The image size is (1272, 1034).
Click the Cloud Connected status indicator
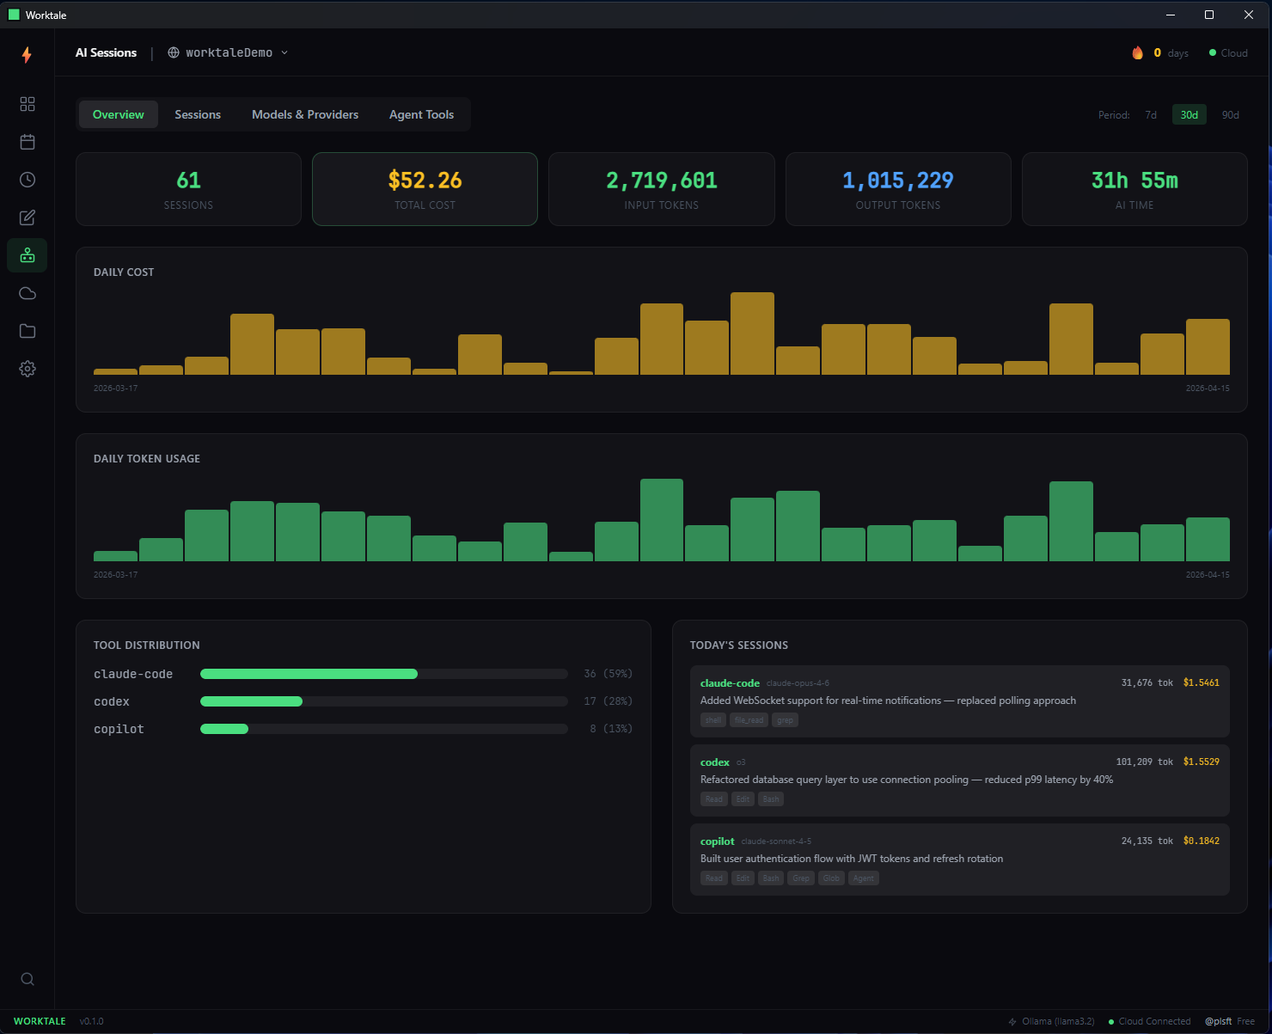click(1150, 1021)
